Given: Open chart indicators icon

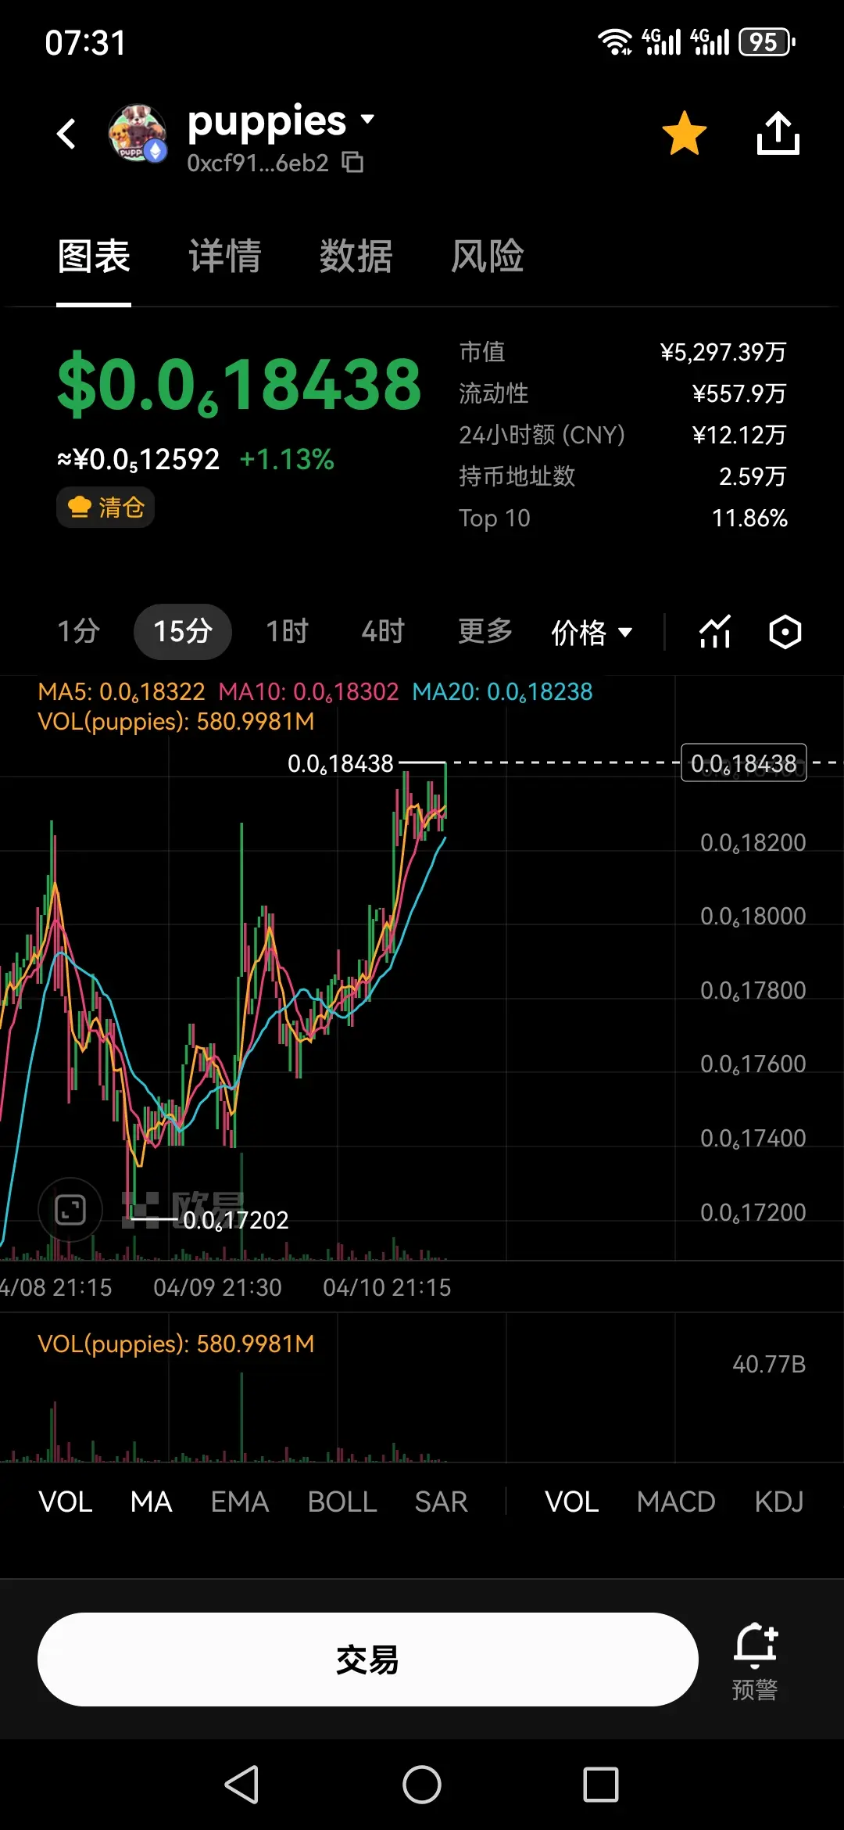Looking at the screenshot, I should pyautogui.click(x=715, y=632).
